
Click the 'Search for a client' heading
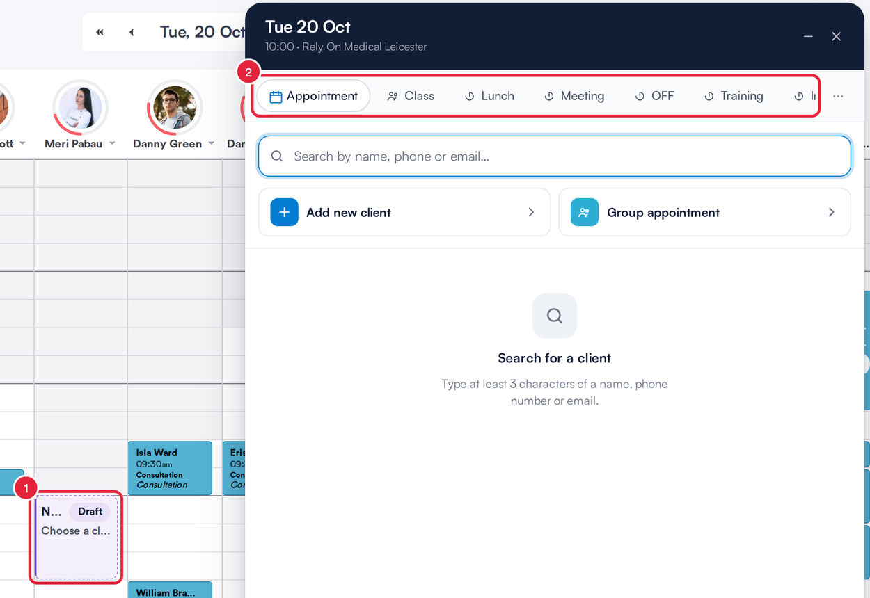coord(555,358)
